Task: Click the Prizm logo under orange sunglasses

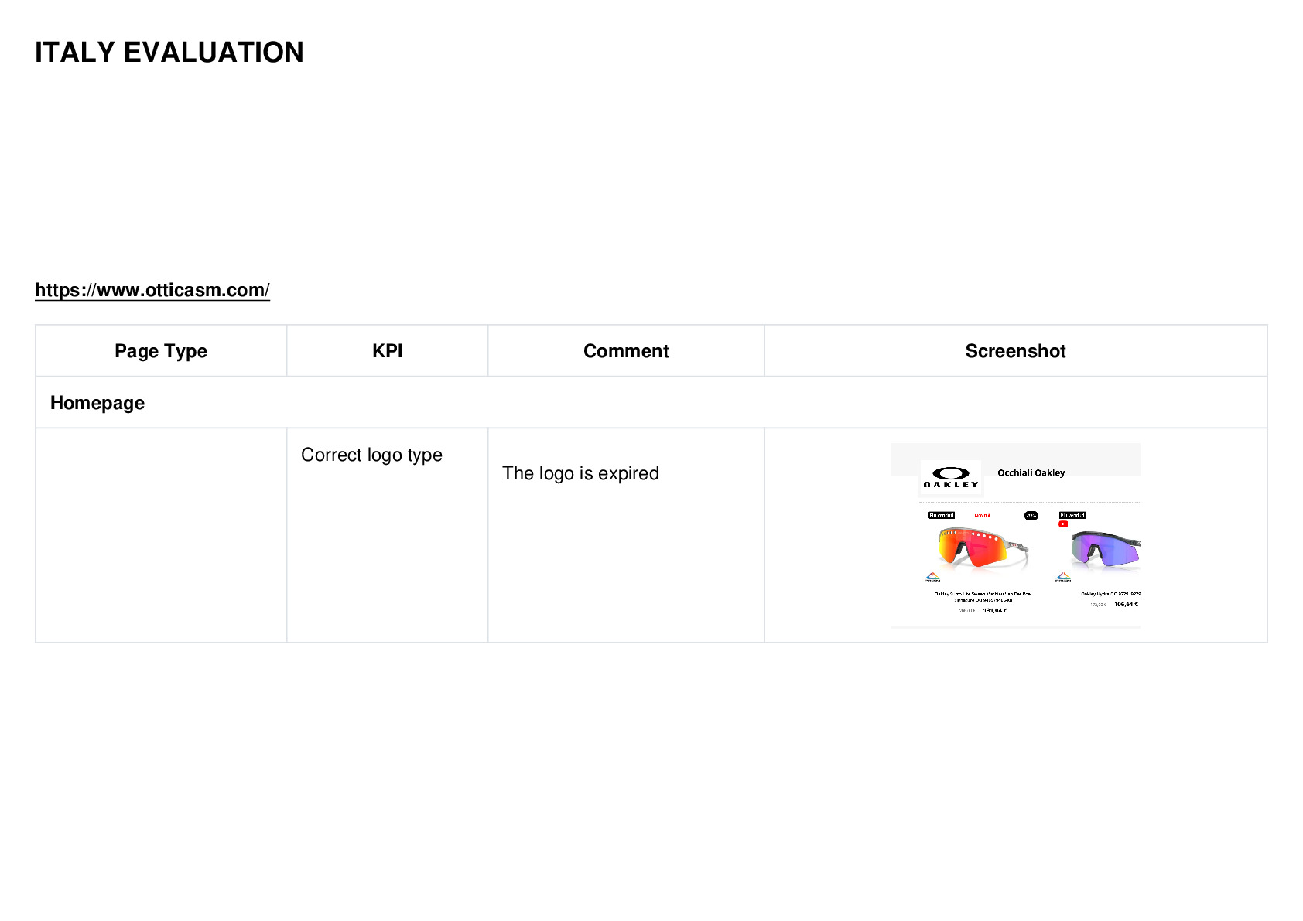Action: [932, 577]
